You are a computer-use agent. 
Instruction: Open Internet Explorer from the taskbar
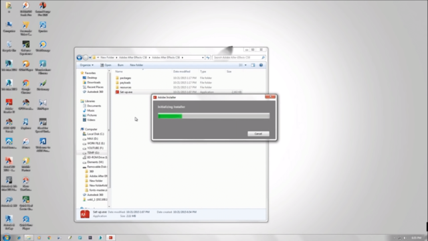click(19, 238)
